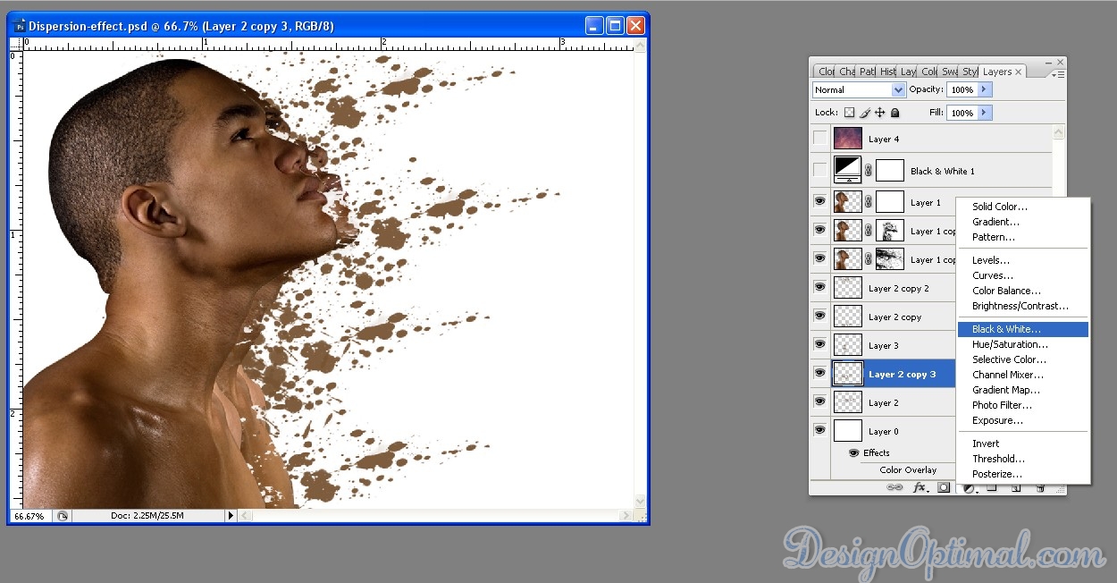Choose Channel Mixer... from the menu
Screen dimensions: 1117x583
[1023, 375]
